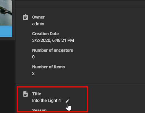Click the Owner label

(38, 17)
